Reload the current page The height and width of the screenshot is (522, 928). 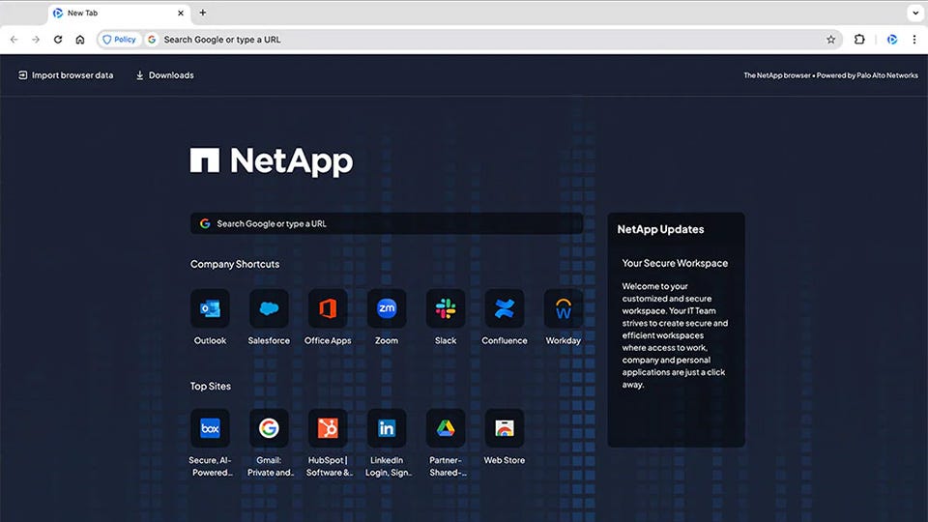(58, 40)
